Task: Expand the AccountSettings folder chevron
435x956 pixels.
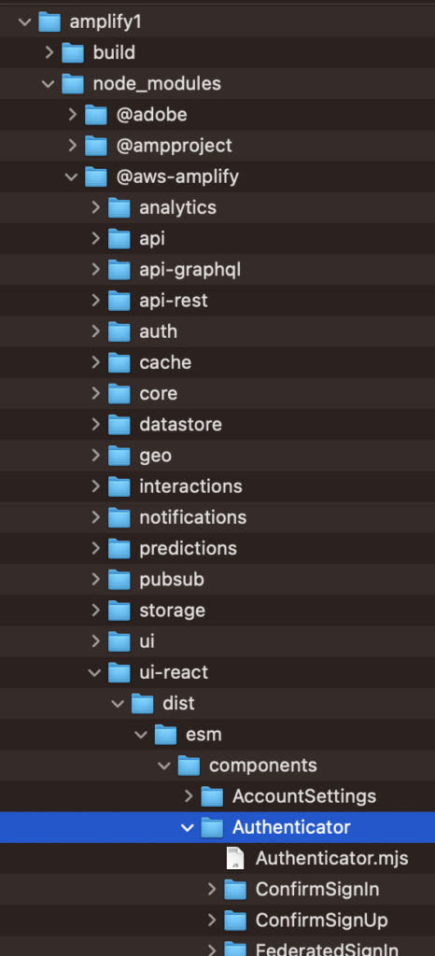Action: tap(189, 796)
